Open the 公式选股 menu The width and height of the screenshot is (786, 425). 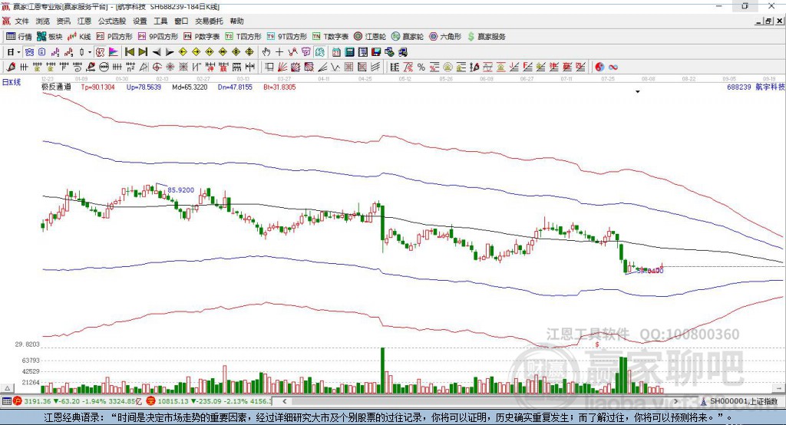[112, 21]
